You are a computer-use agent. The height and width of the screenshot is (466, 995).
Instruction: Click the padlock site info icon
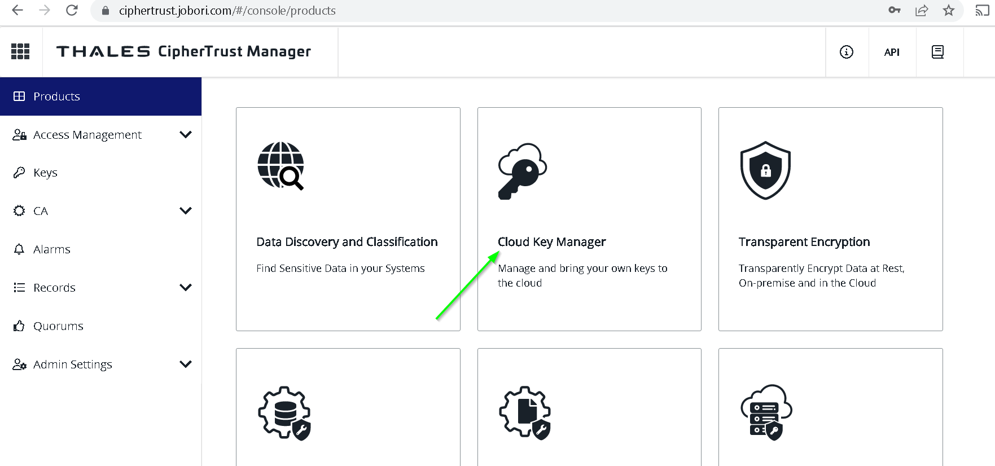[x=105, y=11]
